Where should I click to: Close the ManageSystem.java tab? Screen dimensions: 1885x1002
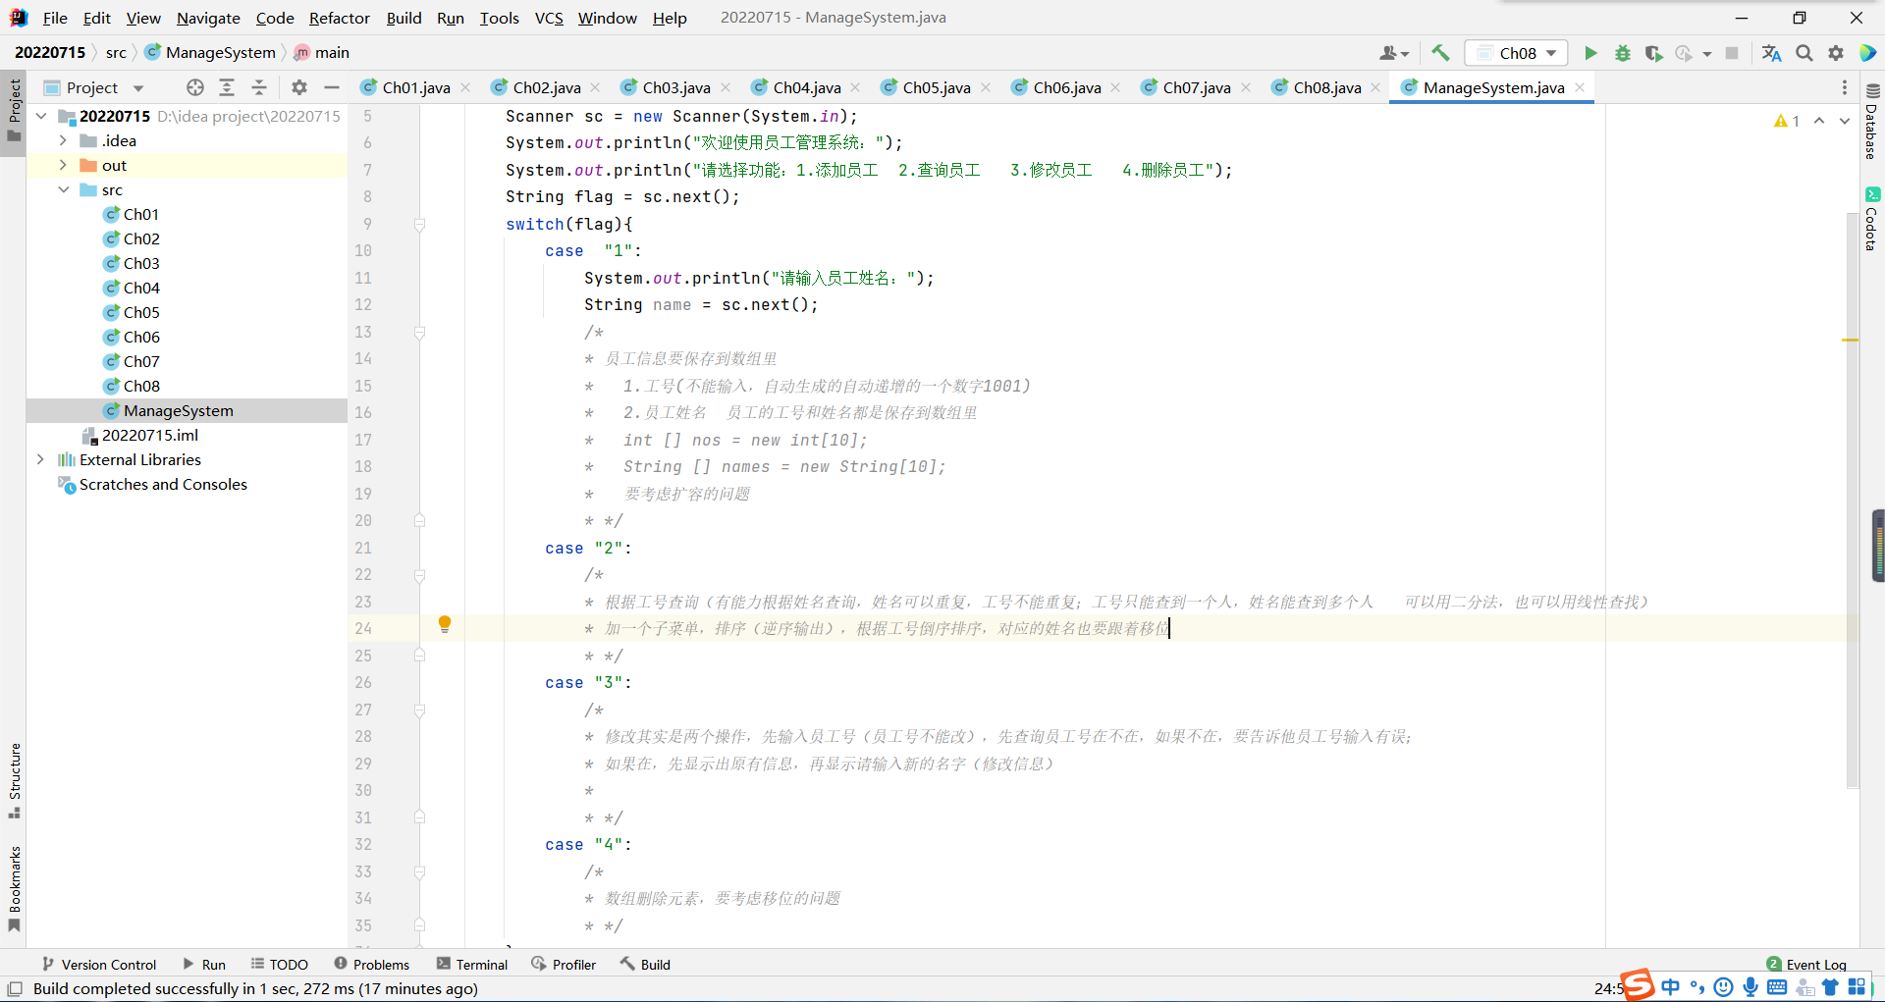[1580, 87]
